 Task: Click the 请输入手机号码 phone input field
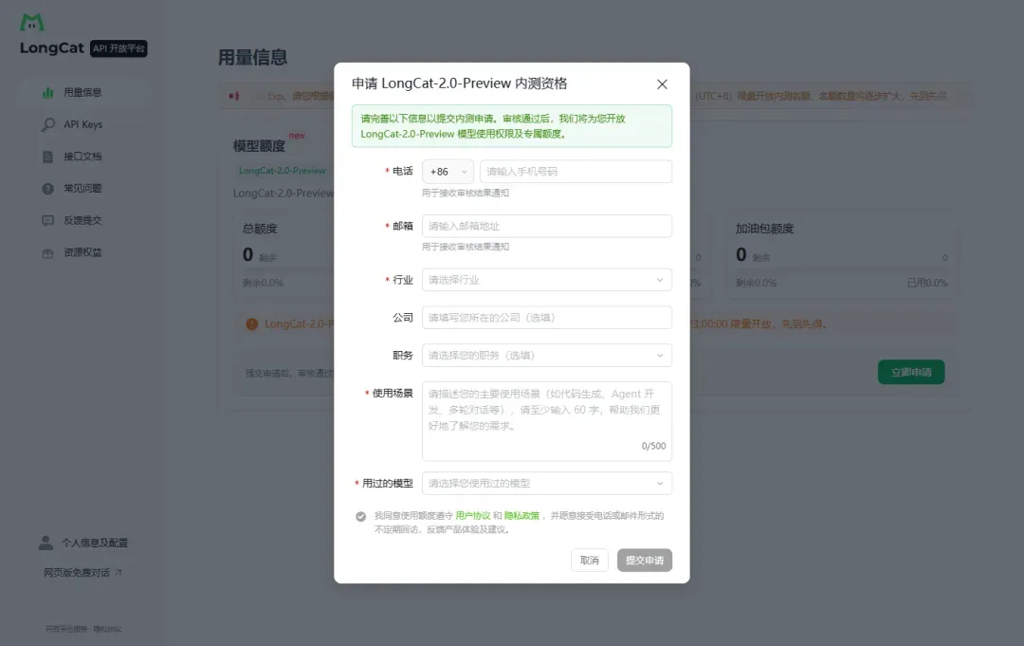pos(576,172)
